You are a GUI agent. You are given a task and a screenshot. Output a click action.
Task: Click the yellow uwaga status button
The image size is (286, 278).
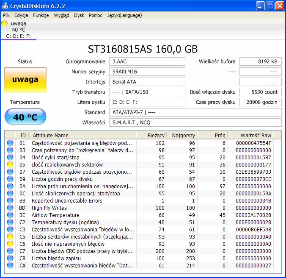click(25, 80)
